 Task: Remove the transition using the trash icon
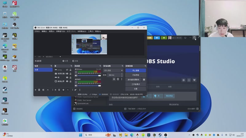tap(118, 79)
